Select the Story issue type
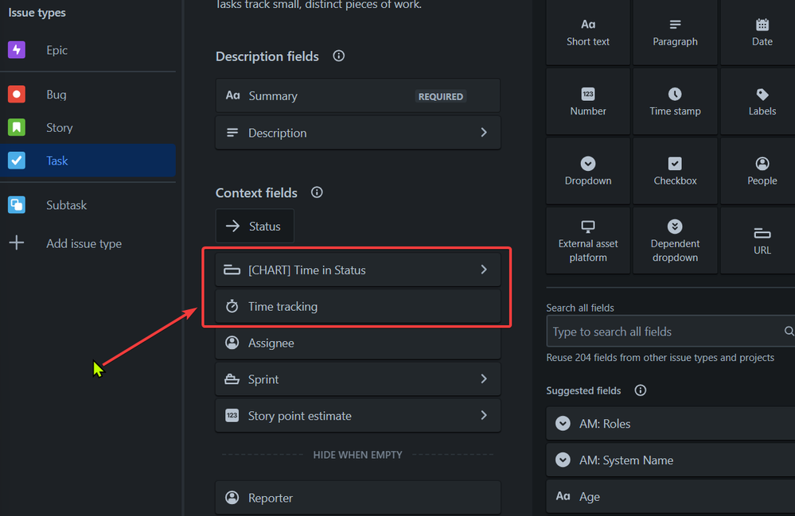This screenshot has height=516, width=795. 88,127
